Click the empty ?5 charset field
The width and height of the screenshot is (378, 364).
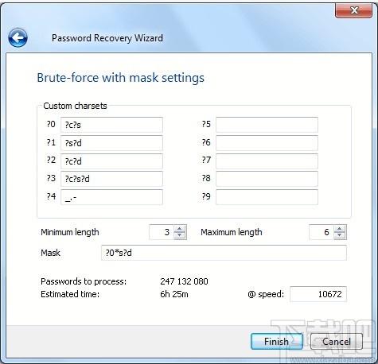(267, 125)
